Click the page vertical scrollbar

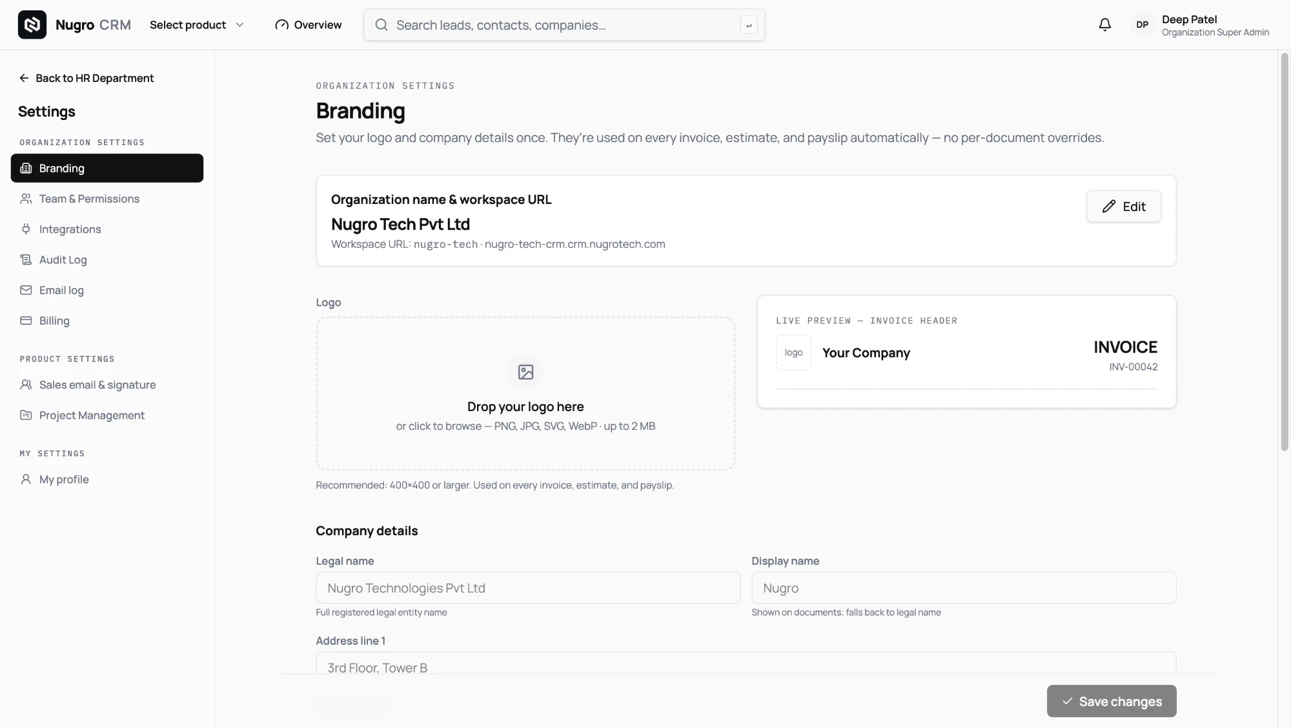coord(1285,252)
